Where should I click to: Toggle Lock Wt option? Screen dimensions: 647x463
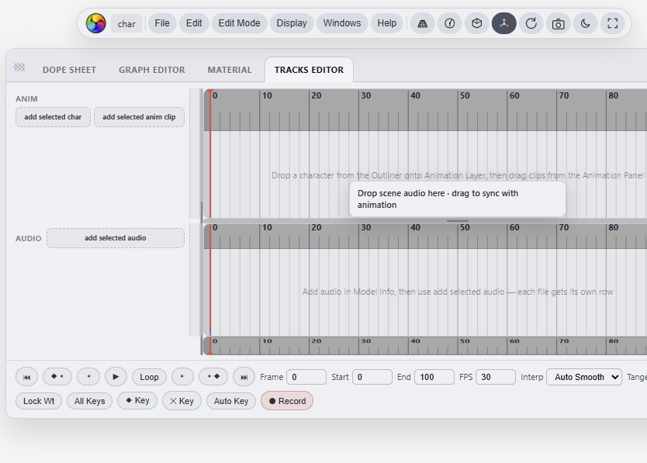coord(39,401)
